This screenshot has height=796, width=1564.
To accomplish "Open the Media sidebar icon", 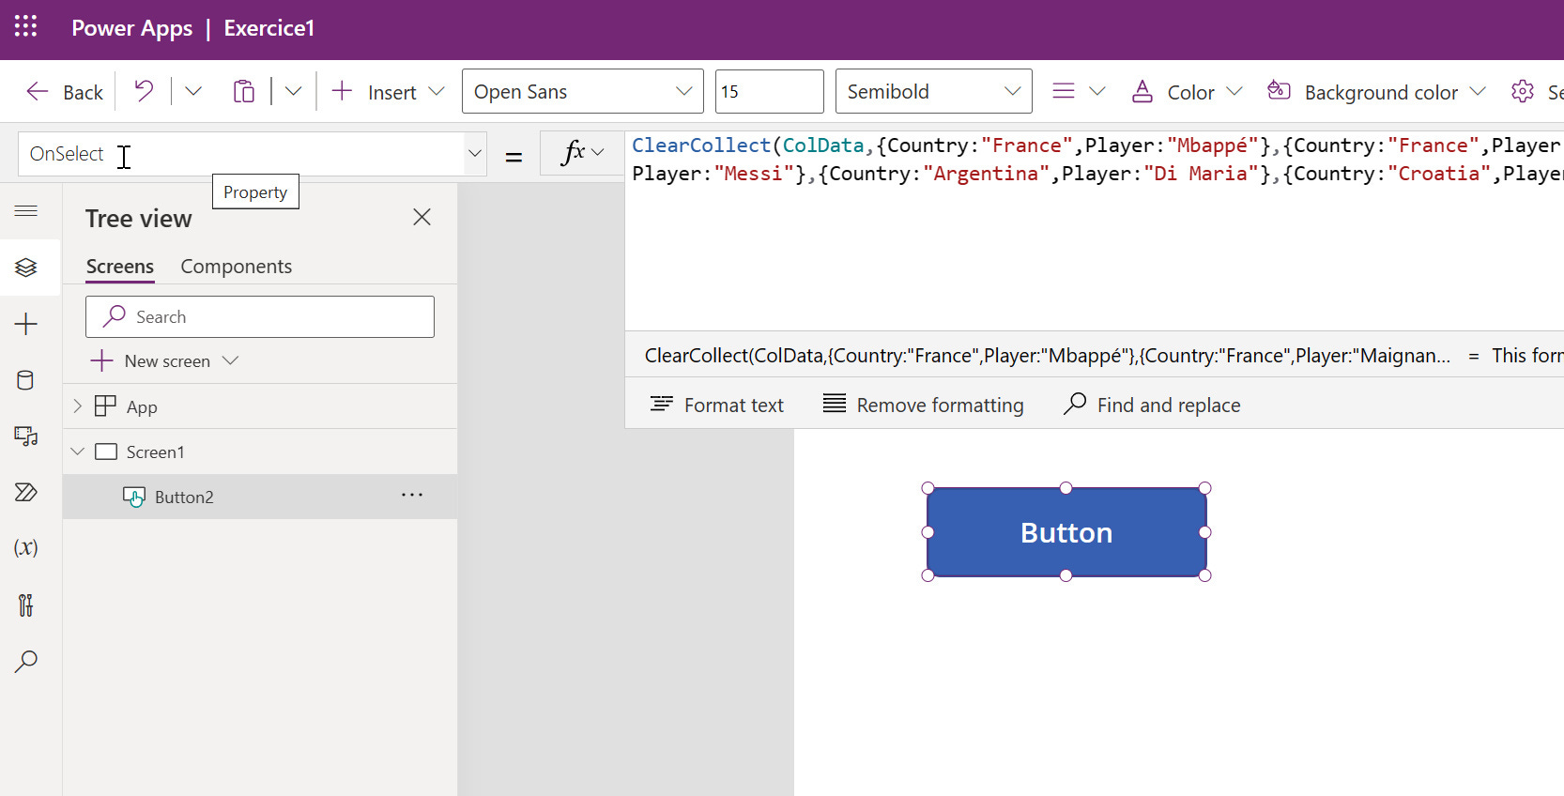I will point(26,436).
